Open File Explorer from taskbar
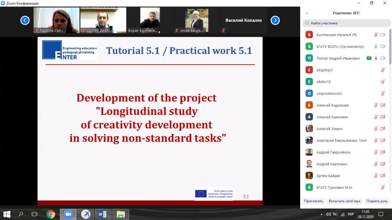The height and width of the screenshot is (220, 392). click(x=121, y=214)
